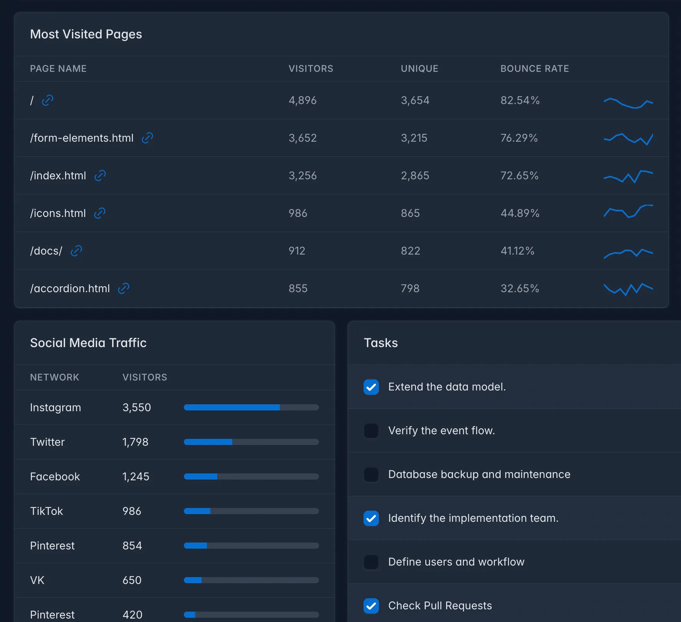Viewport: 681px width, 622px height.
Task: Click the Verify the event flow label
Action: pos(441,430)
